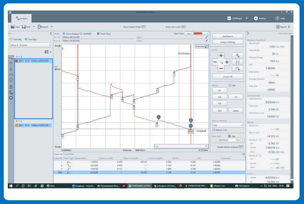Delete selected trace with trash icon
304x204 pixels.
click(x=11, y=87)
